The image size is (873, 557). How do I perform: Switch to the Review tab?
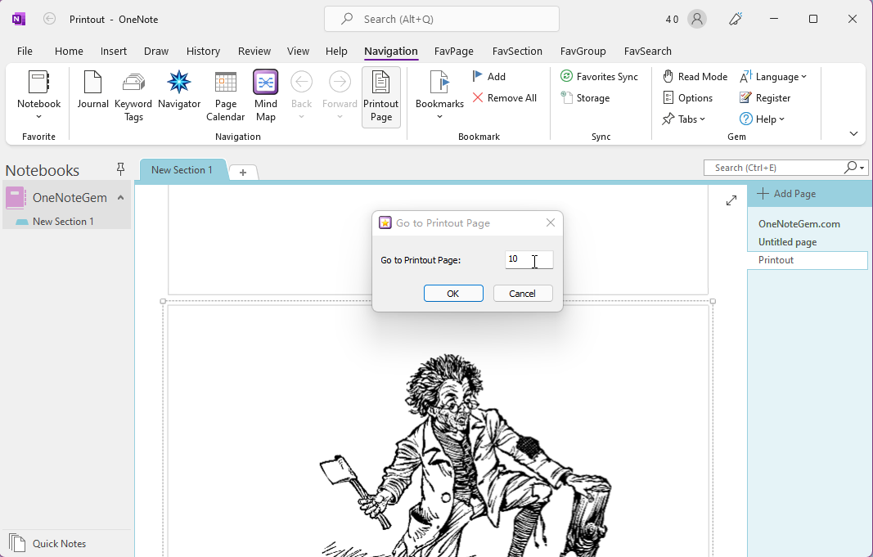click(254, 52)
